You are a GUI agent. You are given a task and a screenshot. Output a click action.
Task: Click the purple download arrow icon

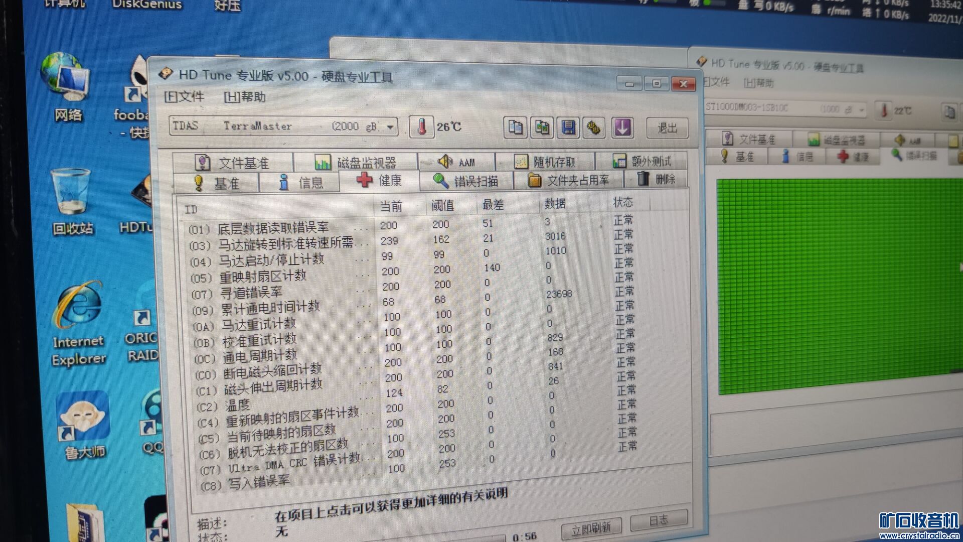(622, 128)
